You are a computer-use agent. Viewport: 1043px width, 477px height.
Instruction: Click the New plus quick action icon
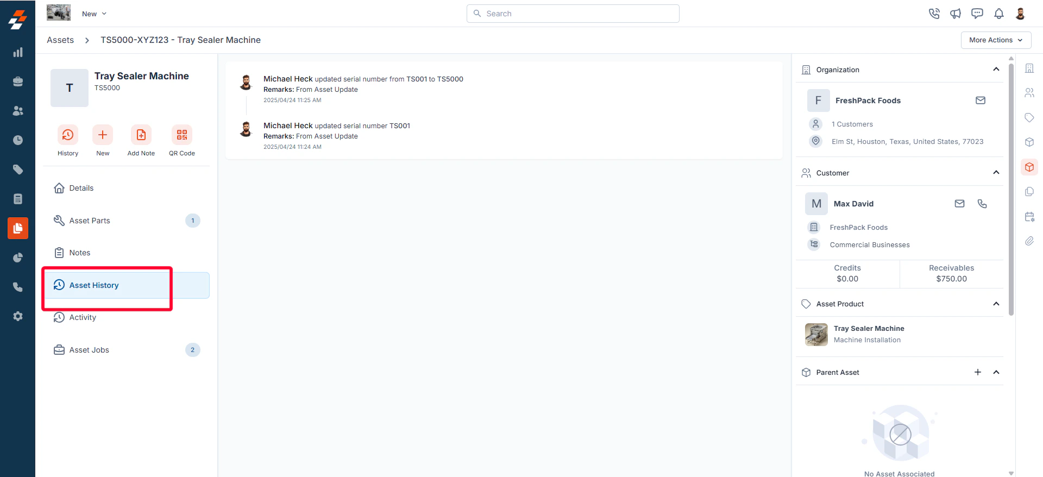(x=103, y=135)
